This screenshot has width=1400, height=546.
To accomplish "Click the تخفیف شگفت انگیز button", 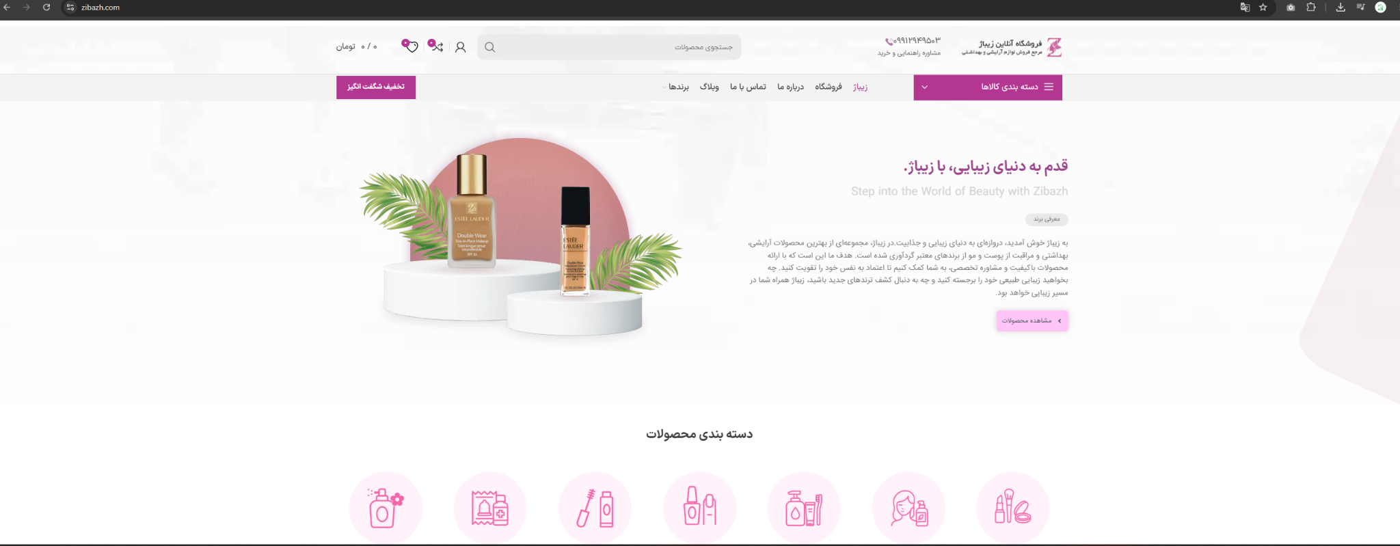I will coord(376,87).
